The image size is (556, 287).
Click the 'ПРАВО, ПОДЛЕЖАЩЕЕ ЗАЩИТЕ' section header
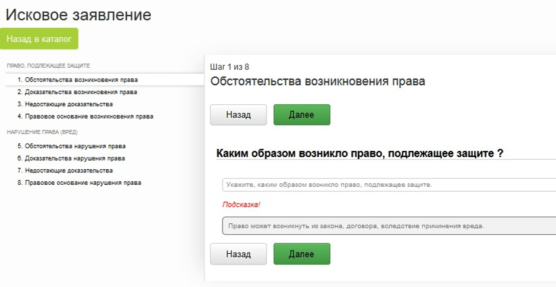(48, 66)
